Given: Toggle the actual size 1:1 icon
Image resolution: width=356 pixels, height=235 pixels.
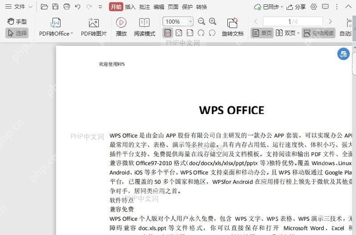Looking at the screenshot, I should click(168, 33).
